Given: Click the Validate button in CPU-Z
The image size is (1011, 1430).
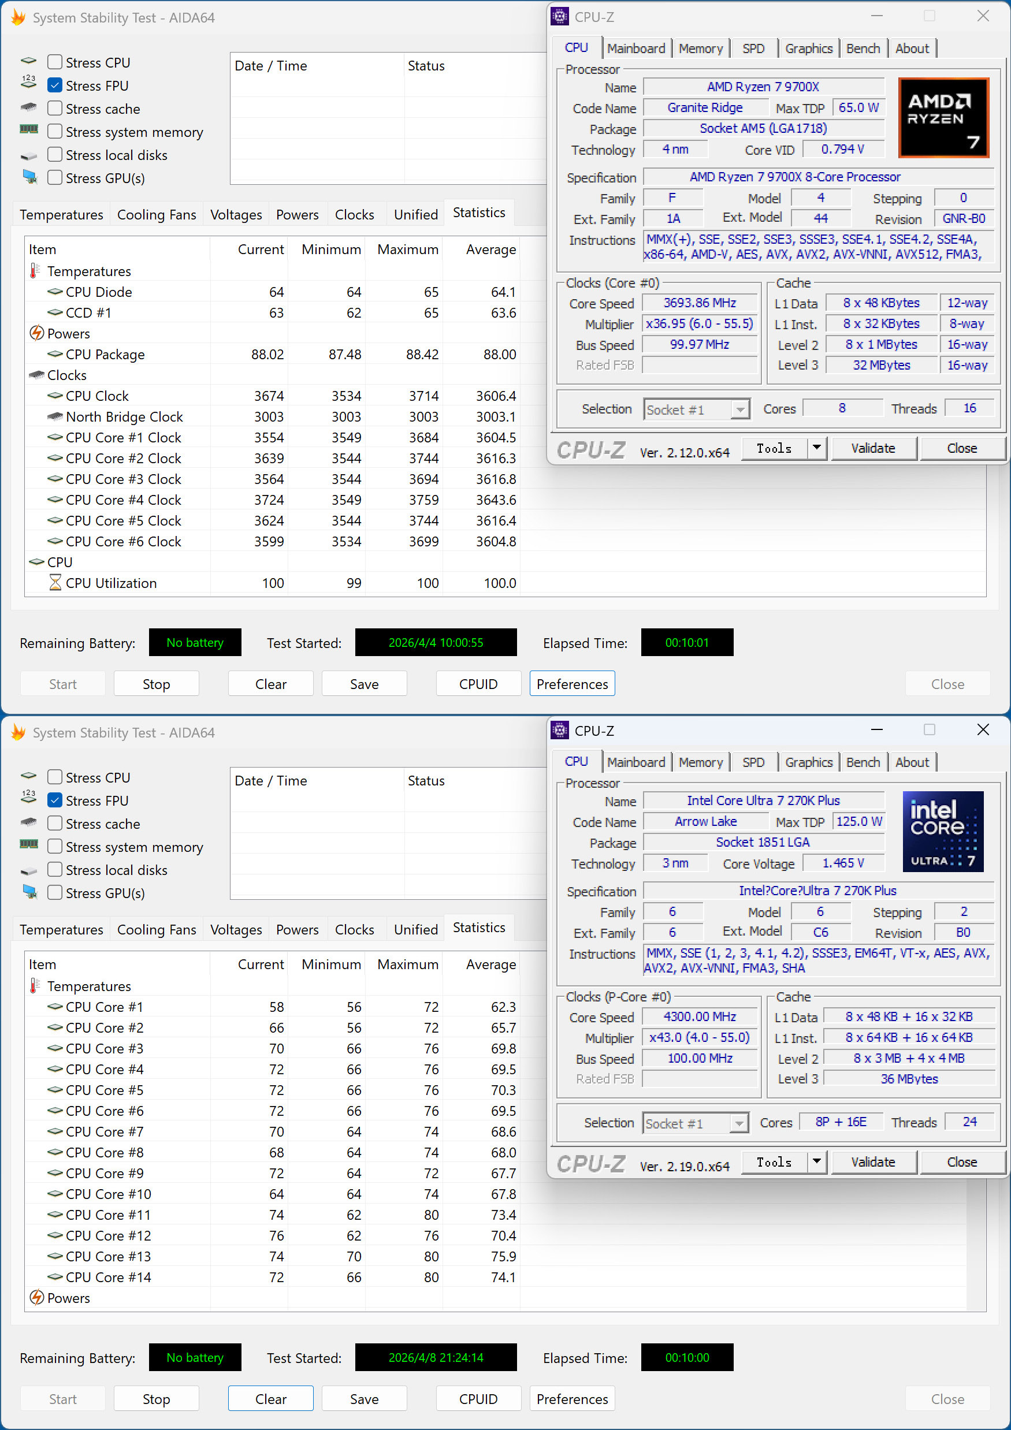Looking at the screenshot, I should pyautogui.click(x=872, y=448).
